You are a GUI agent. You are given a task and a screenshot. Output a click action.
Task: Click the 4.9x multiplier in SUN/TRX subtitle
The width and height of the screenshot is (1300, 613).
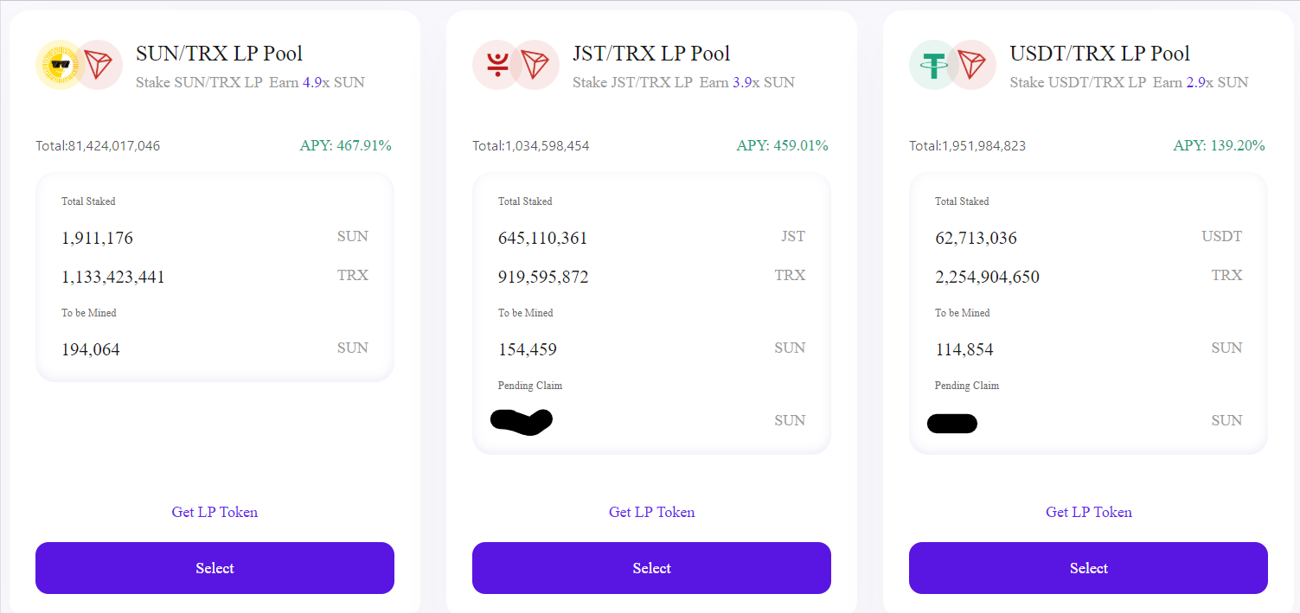(x=316, y=83)
